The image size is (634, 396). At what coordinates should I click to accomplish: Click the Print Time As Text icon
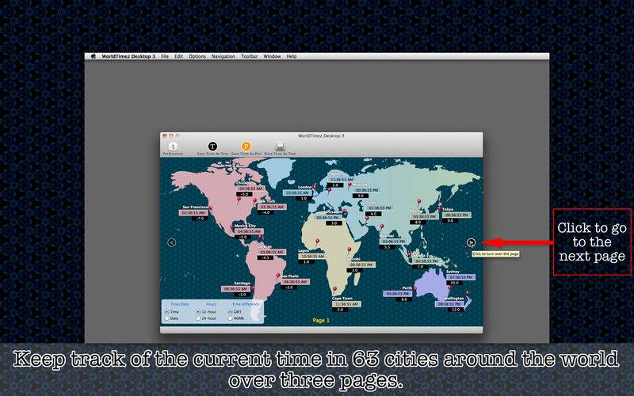[280, 147]
